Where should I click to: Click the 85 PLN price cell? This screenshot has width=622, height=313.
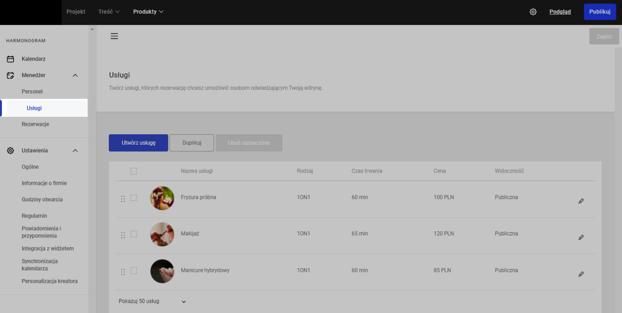(442, 270)
